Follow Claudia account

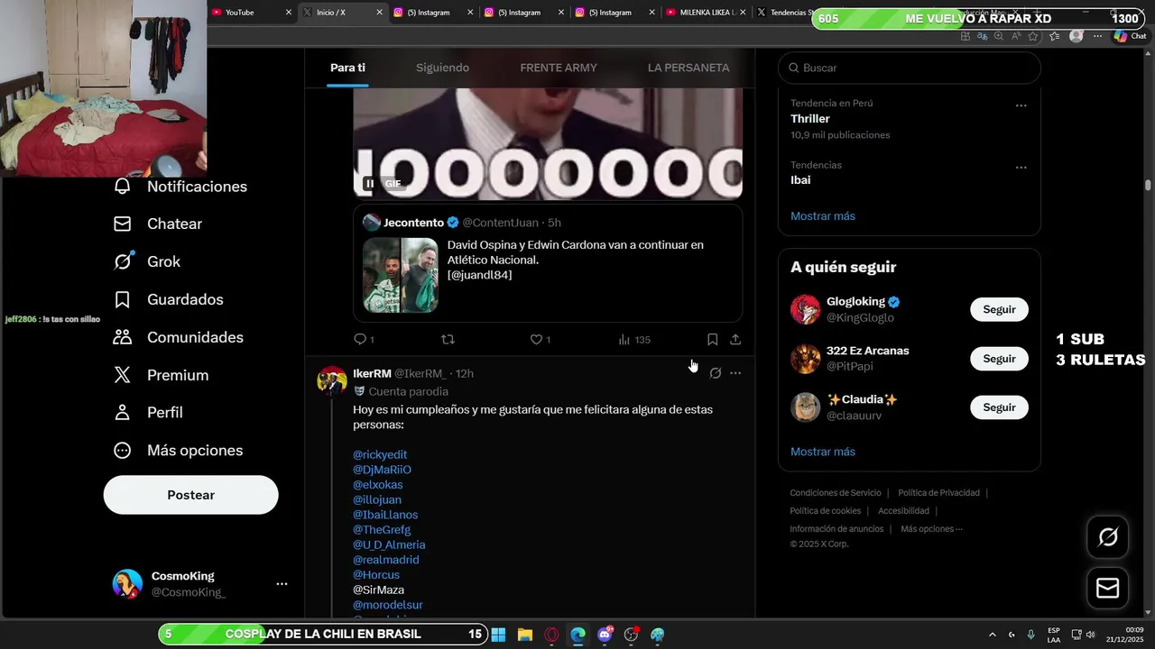point(999,407)
